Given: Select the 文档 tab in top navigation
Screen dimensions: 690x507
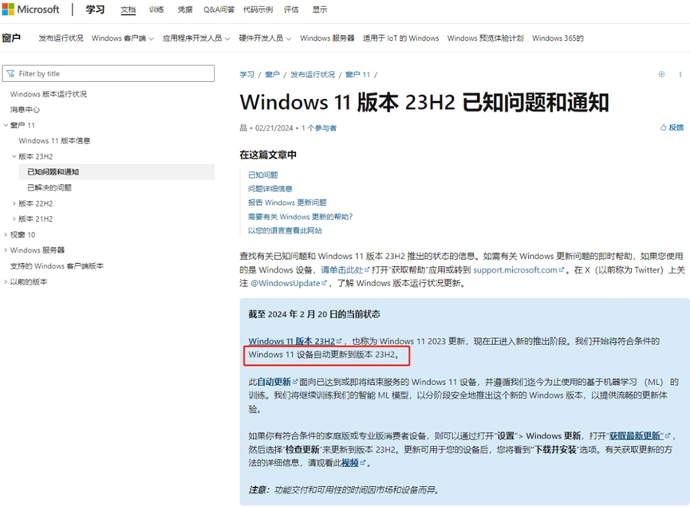Looking at the screenshot, I should point(128,10).
